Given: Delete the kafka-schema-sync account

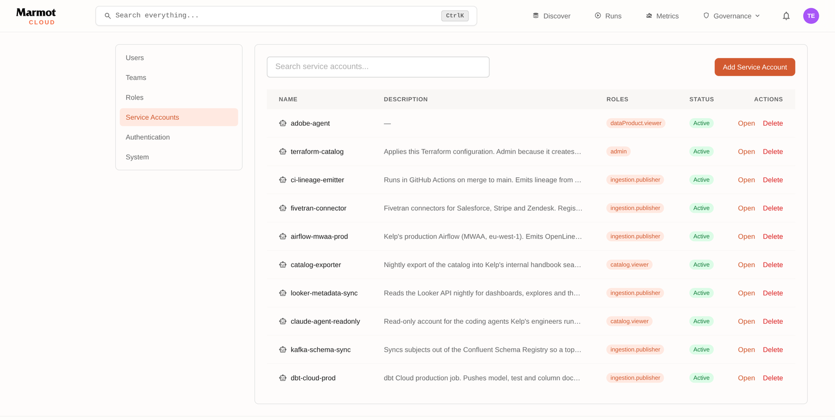Looking at the screenshot, I should [773, 350].
